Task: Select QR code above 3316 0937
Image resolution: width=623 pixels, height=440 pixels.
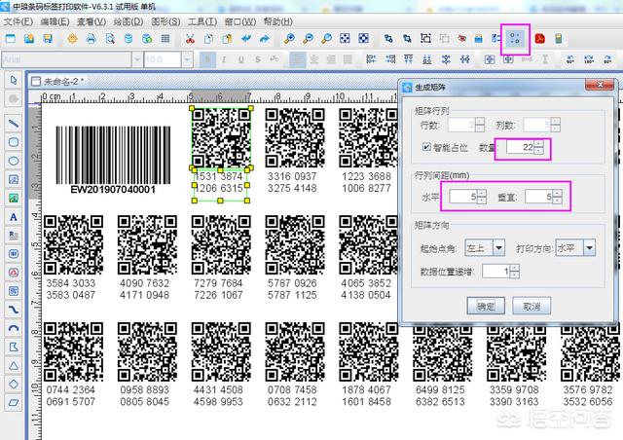Action: [x=295, y=138]
